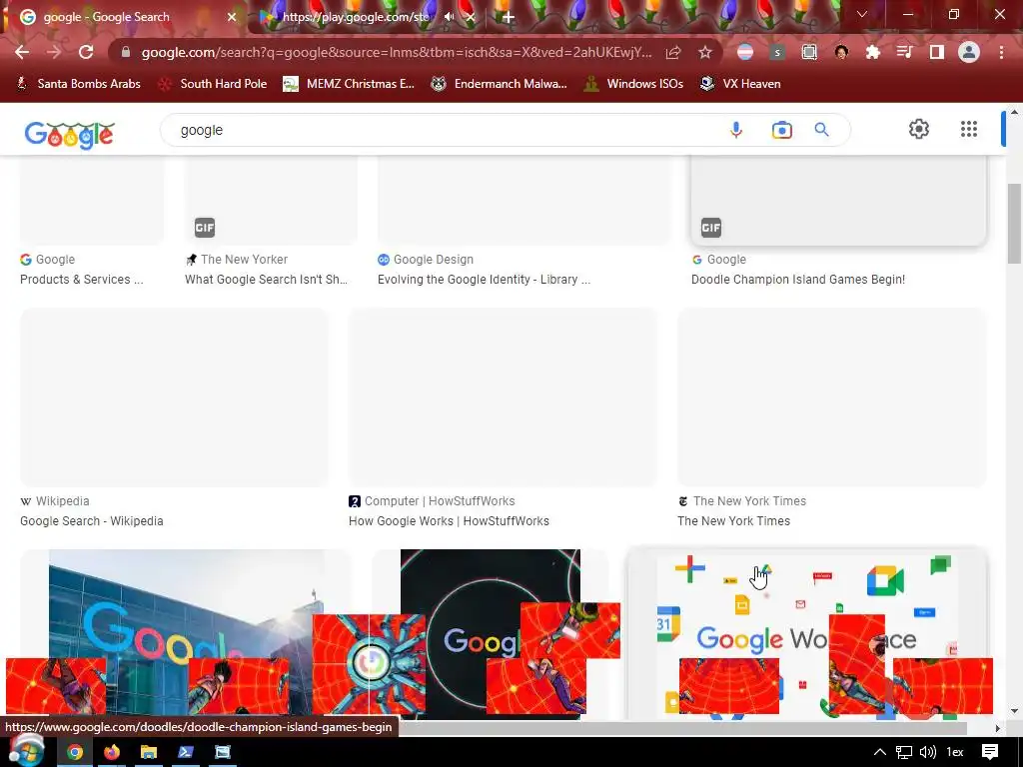Open the South Hard Pole bookmark

click(x=214, y=84)
